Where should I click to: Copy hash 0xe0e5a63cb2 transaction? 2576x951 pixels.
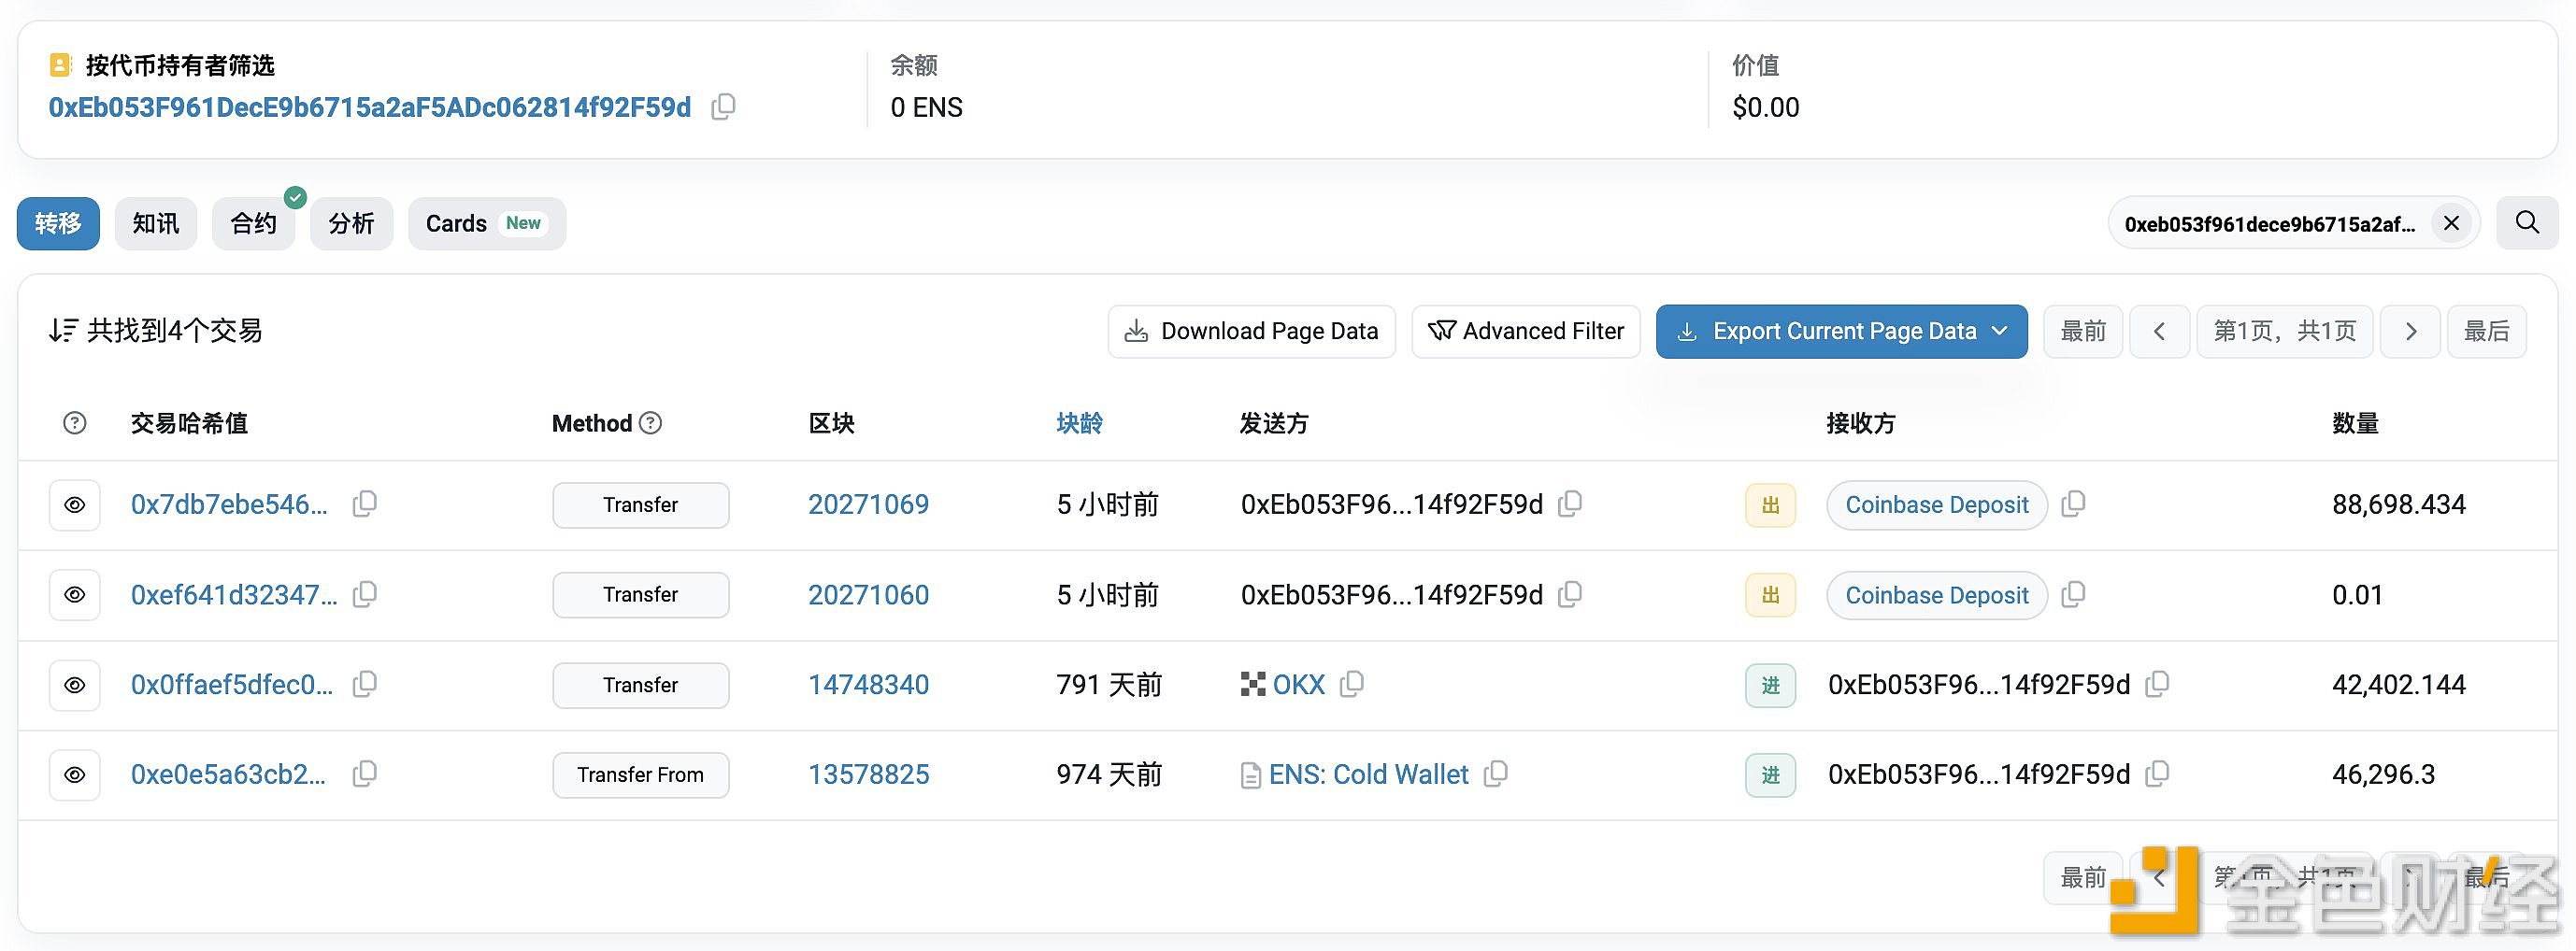pos(365,774)
